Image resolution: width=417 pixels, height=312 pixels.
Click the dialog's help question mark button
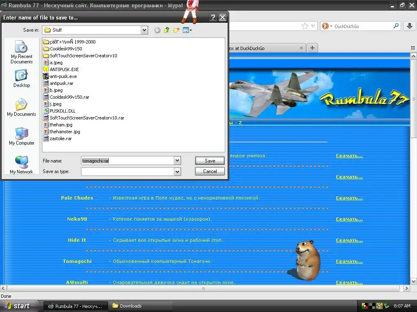(213, 17)
